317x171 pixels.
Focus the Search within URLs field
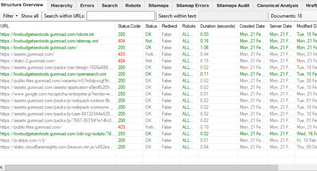tap(121, 16)
